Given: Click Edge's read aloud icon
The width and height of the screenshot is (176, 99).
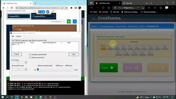Looking at the screenshot, I should pos(138,8).
